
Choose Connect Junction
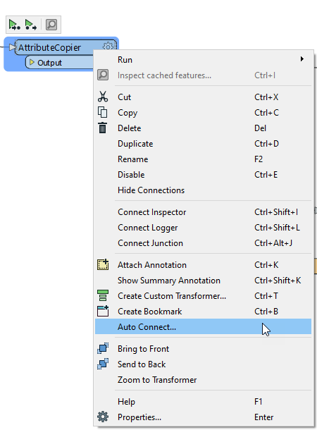tap(203, 243)
